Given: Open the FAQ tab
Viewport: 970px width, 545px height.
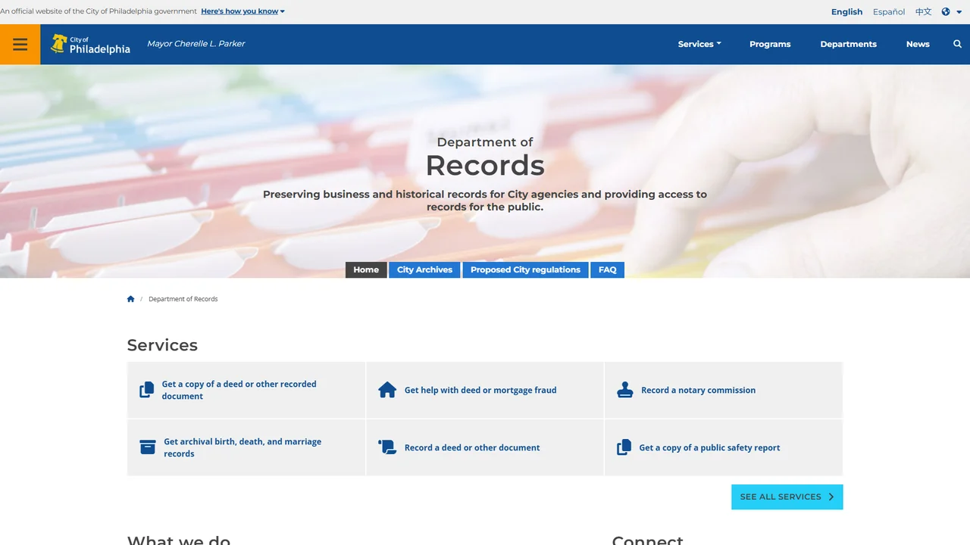Looking at the screenshot, I should pos(608,269).
